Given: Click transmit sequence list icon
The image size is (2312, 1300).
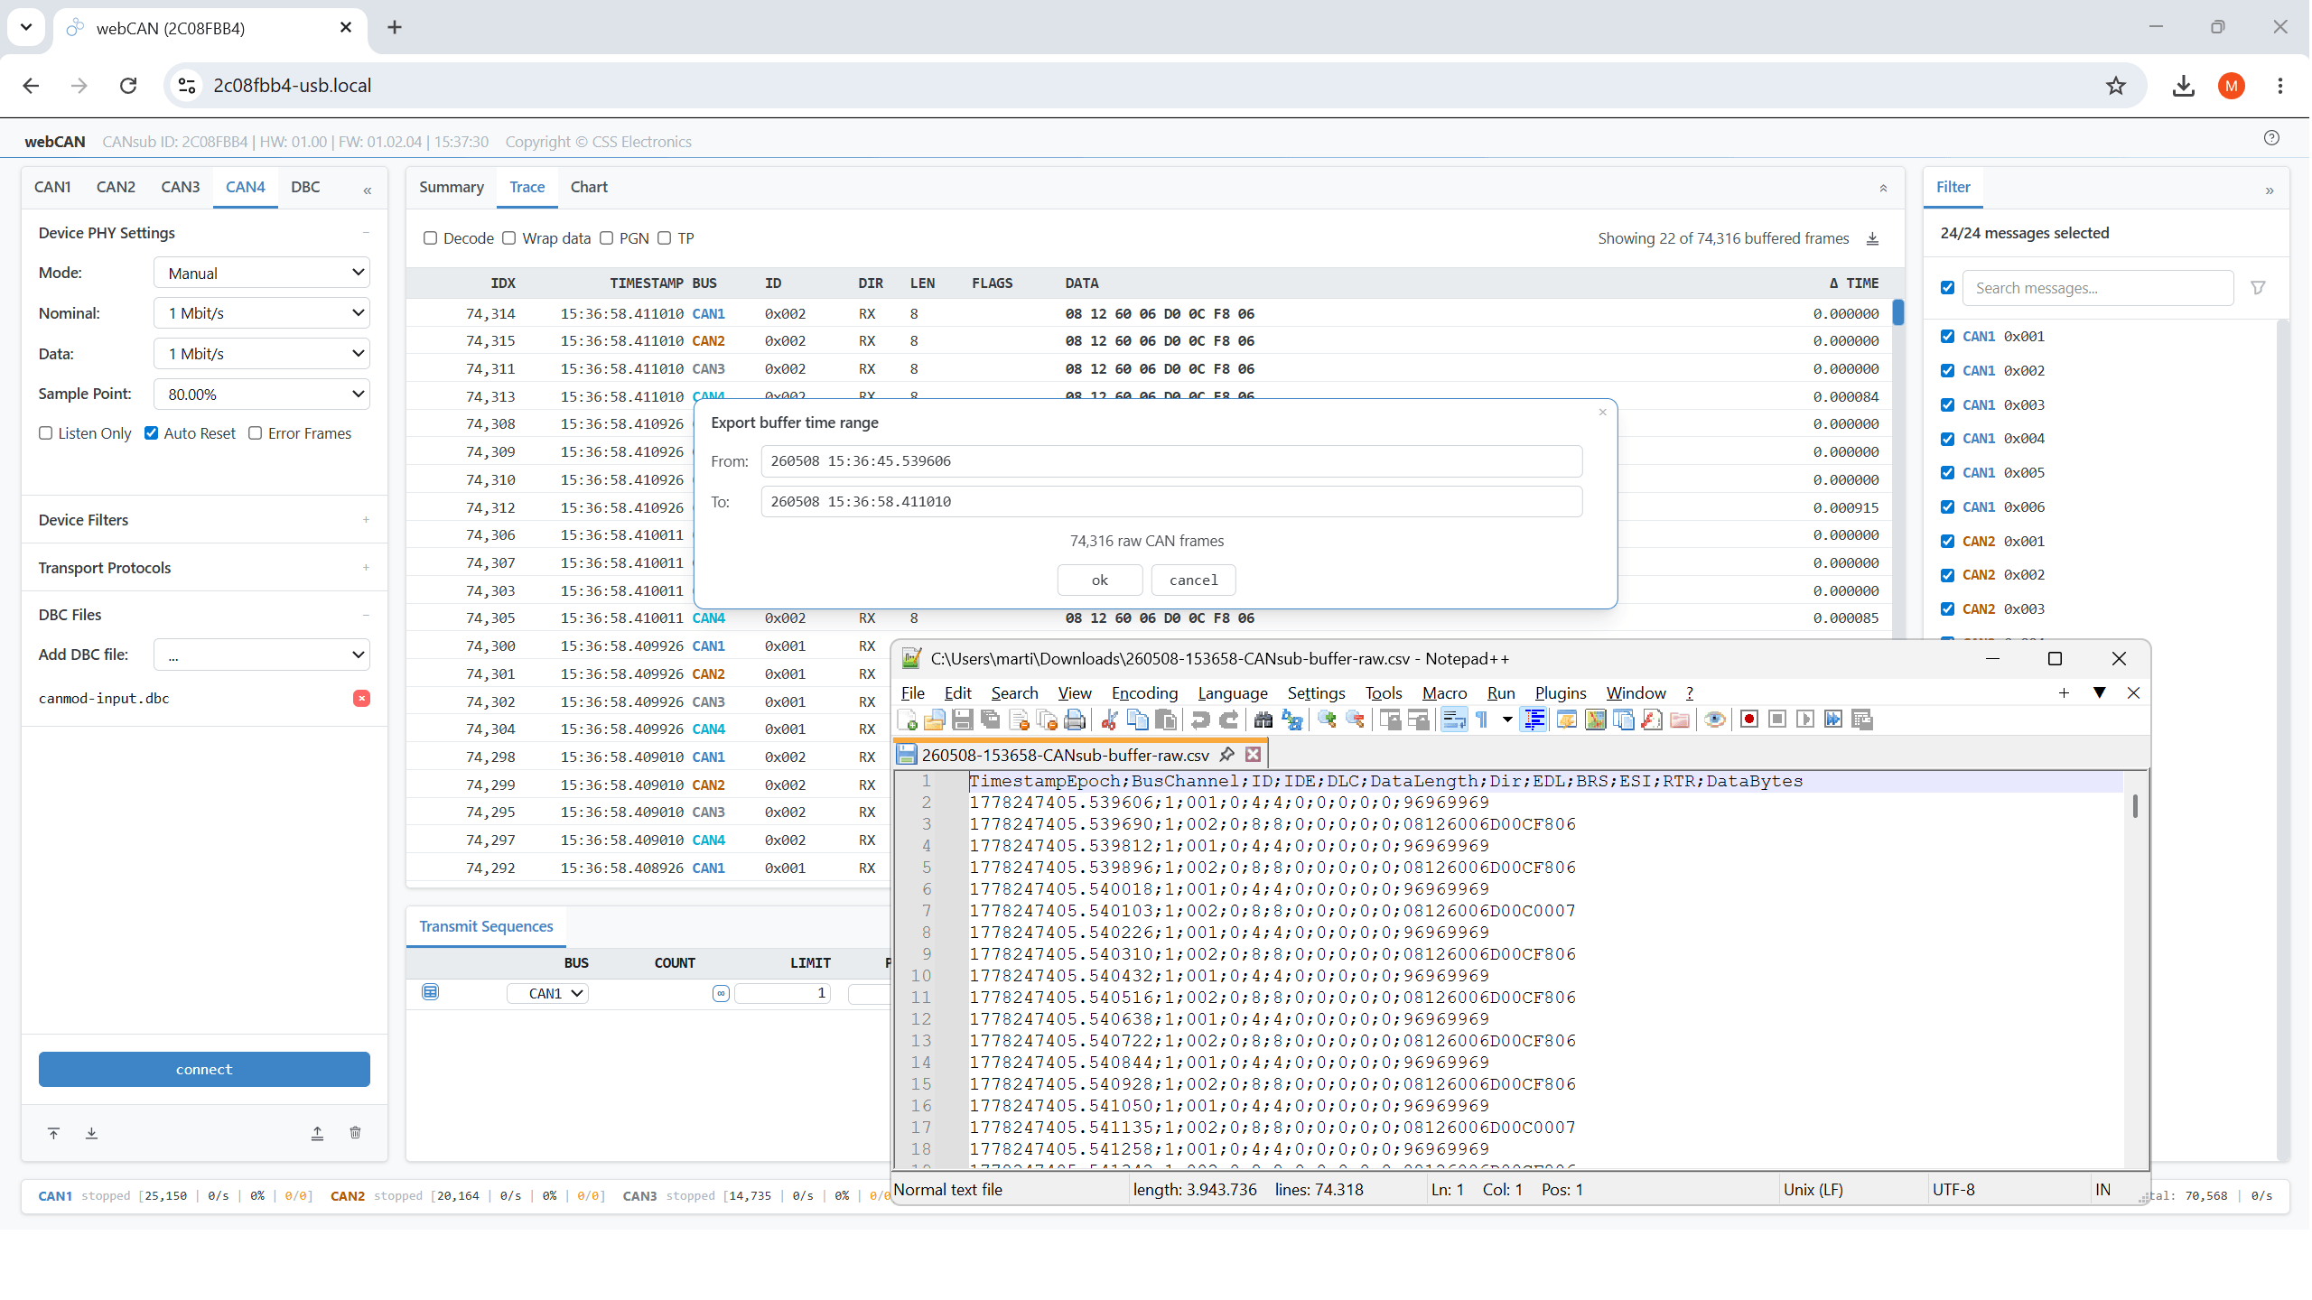Looking at the screenshot, I should tap(431, 992).
